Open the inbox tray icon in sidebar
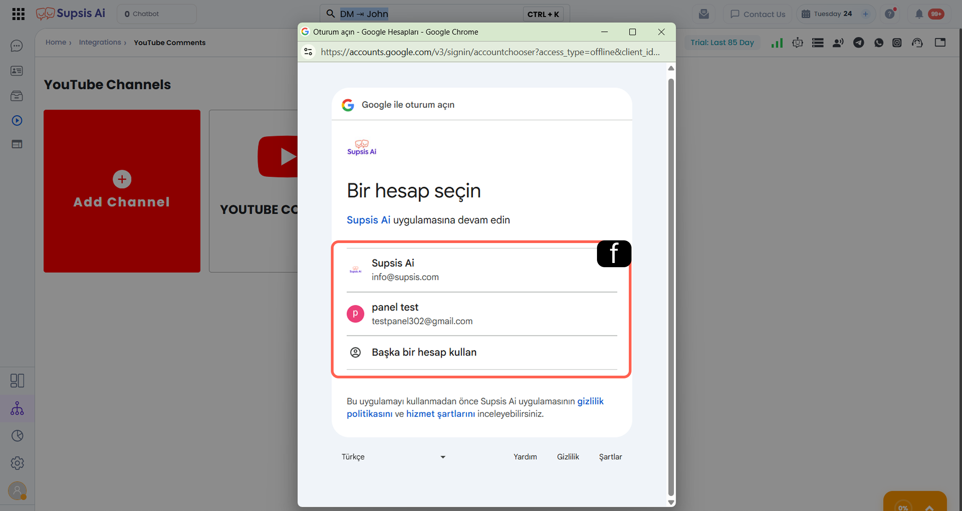The image size is (962, 511). (17, 96)
